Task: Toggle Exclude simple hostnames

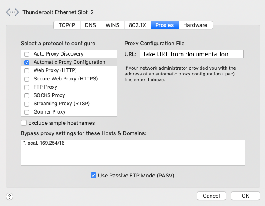Action: tap(24, 123)
